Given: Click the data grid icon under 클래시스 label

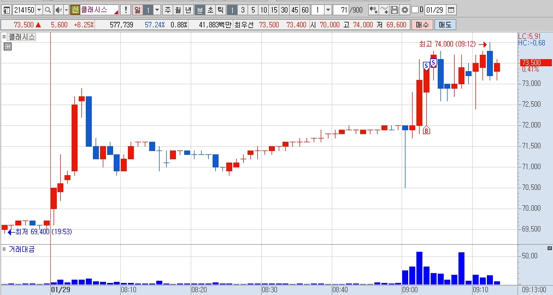Looking at the screenshot, I should [x=8, y=47].
